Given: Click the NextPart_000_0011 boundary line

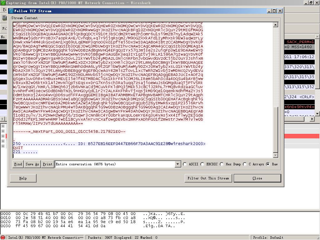Looking at the screenshot, I should click(x=69, y=132).
